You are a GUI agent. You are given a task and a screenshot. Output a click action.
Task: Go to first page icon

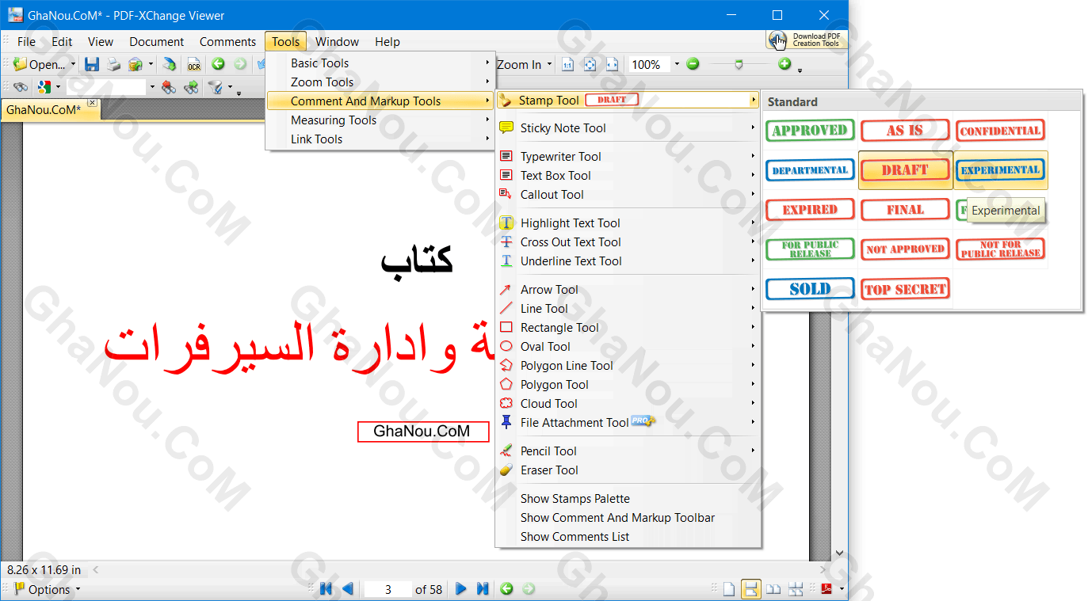click(325, 589)
